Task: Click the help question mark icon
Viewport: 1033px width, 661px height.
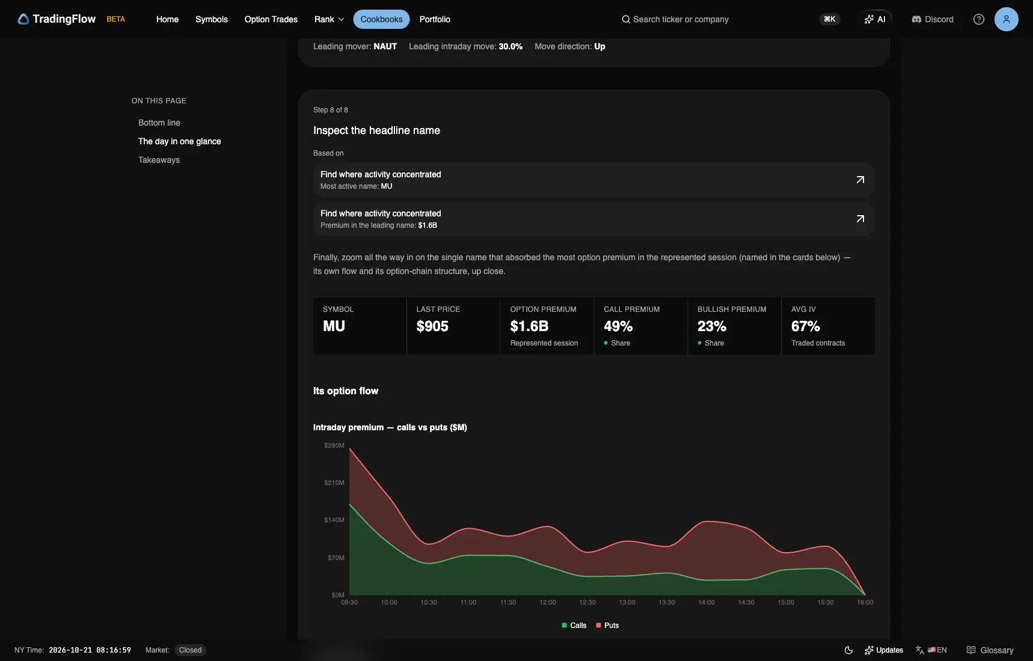Action: [x=979, y=19]
